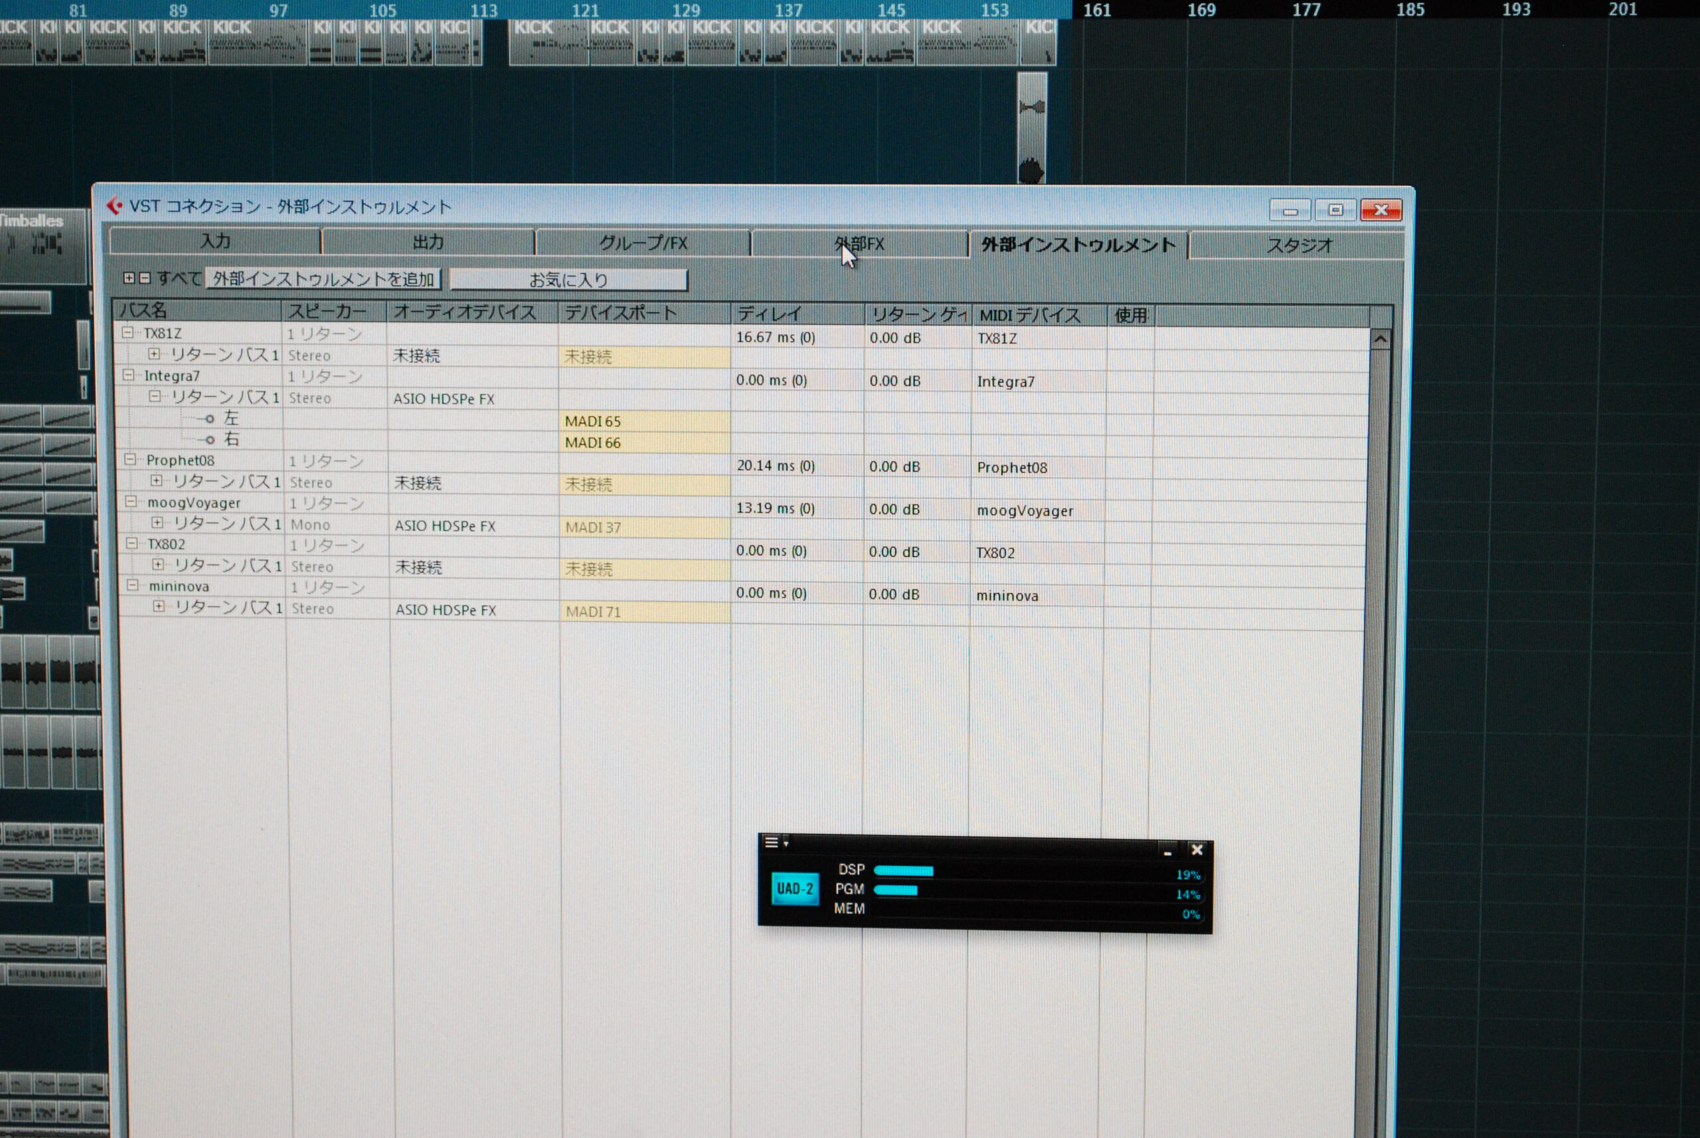Open the お気に入り presets button

(x=568, y=280)
